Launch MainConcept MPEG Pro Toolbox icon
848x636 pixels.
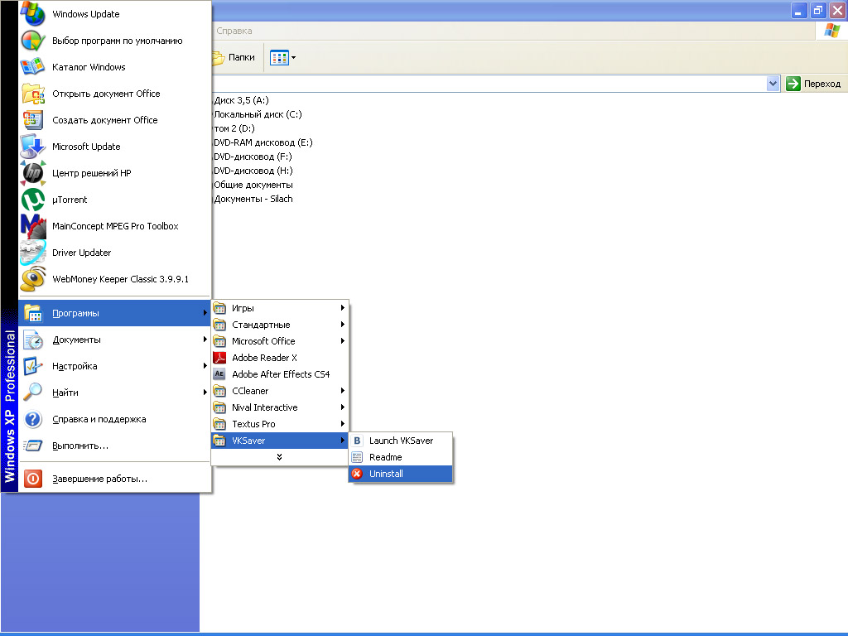pyautogui.click(x=33, y=226)
